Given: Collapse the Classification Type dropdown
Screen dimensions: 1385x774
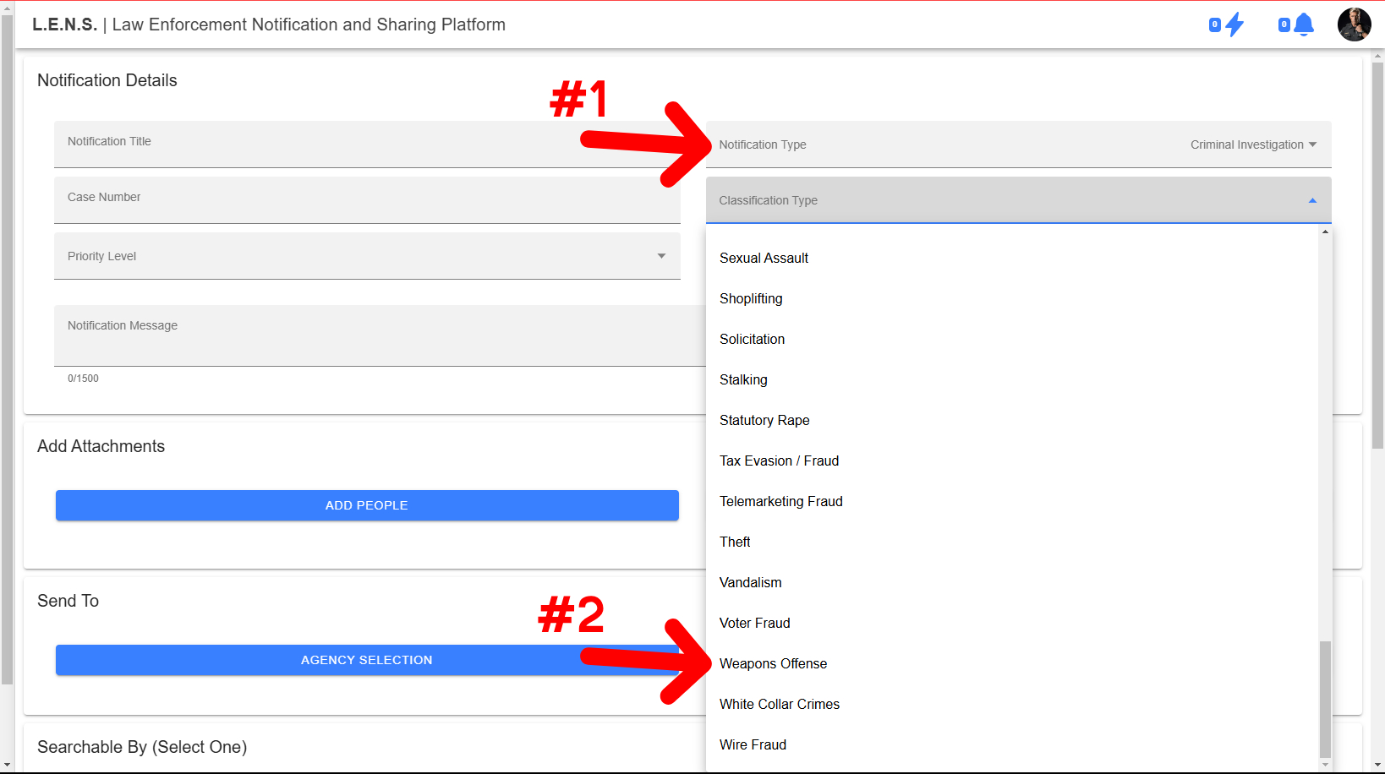Looking at the screenshot, I should [x=1311, y=200].
